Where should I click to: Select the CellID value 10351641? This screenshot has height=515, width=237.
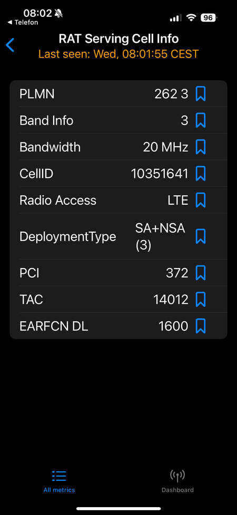pyautogui.click(x=160, y=174)
